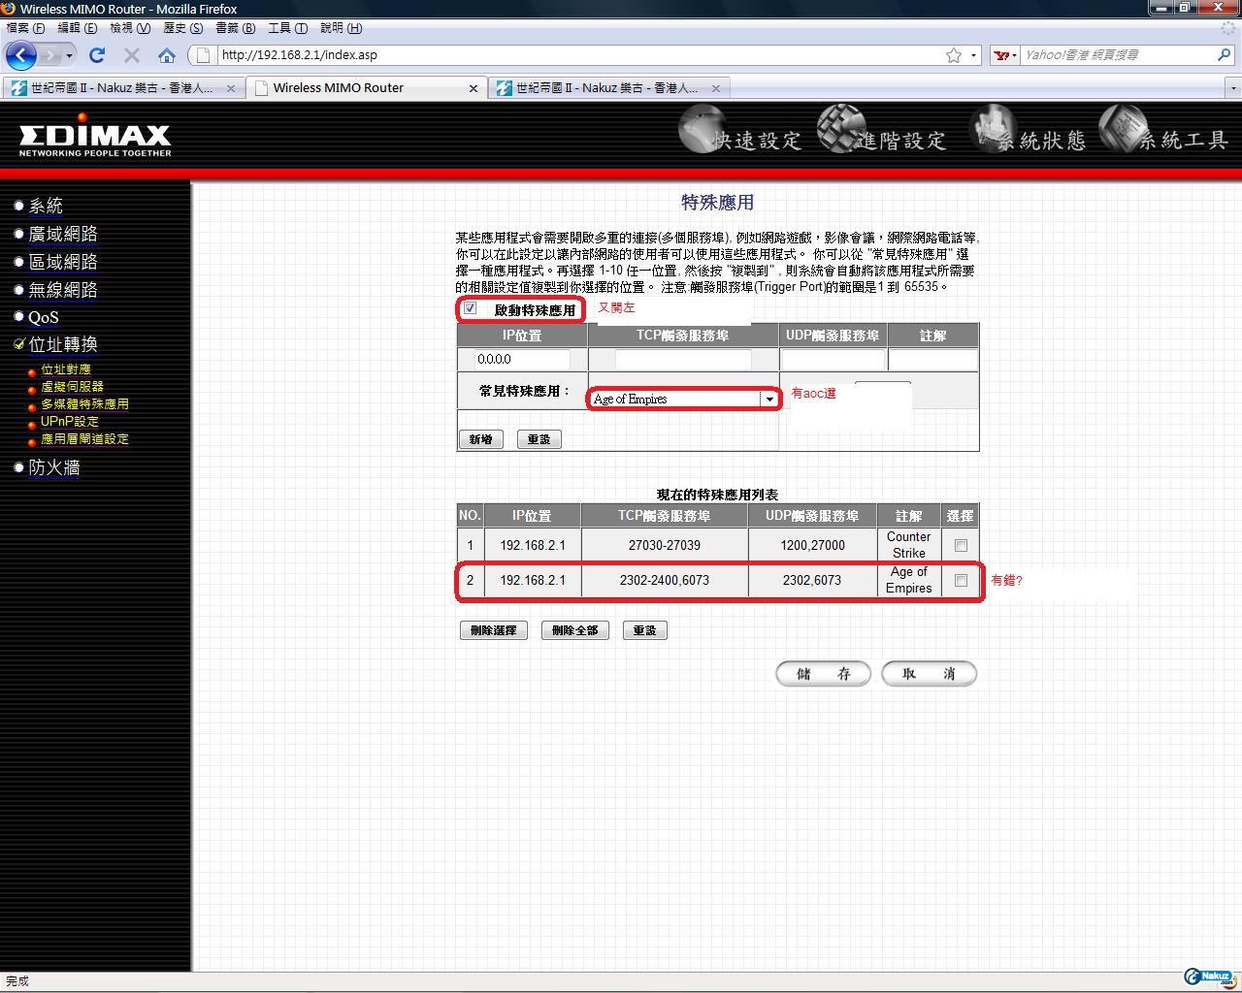Bookmark this page with the star icon
This screenshot has width=1242, height=993.
[954, 55]
